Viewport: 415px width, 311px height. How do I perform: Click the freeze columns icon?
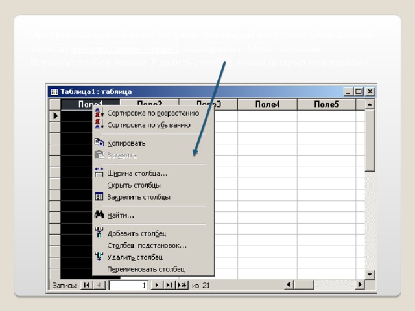coord(99,197)
